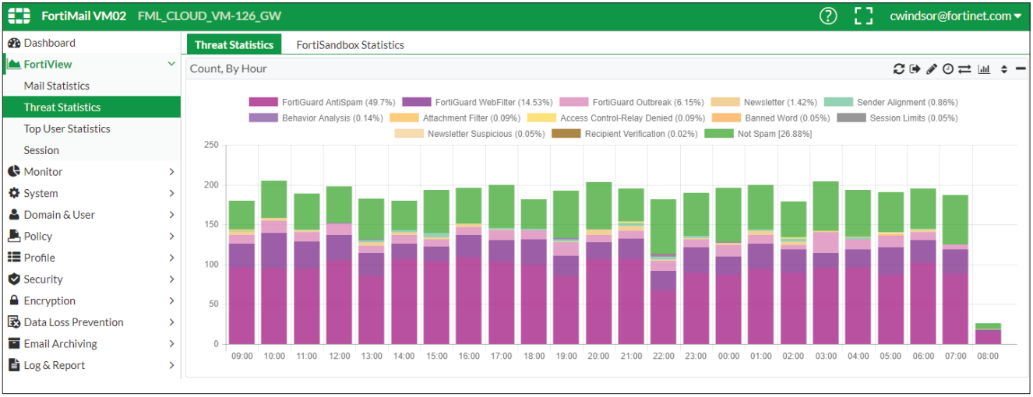1033x397 pixels.
Task: Click the swap arrows icon in the widget
Action: click(964, 69)
